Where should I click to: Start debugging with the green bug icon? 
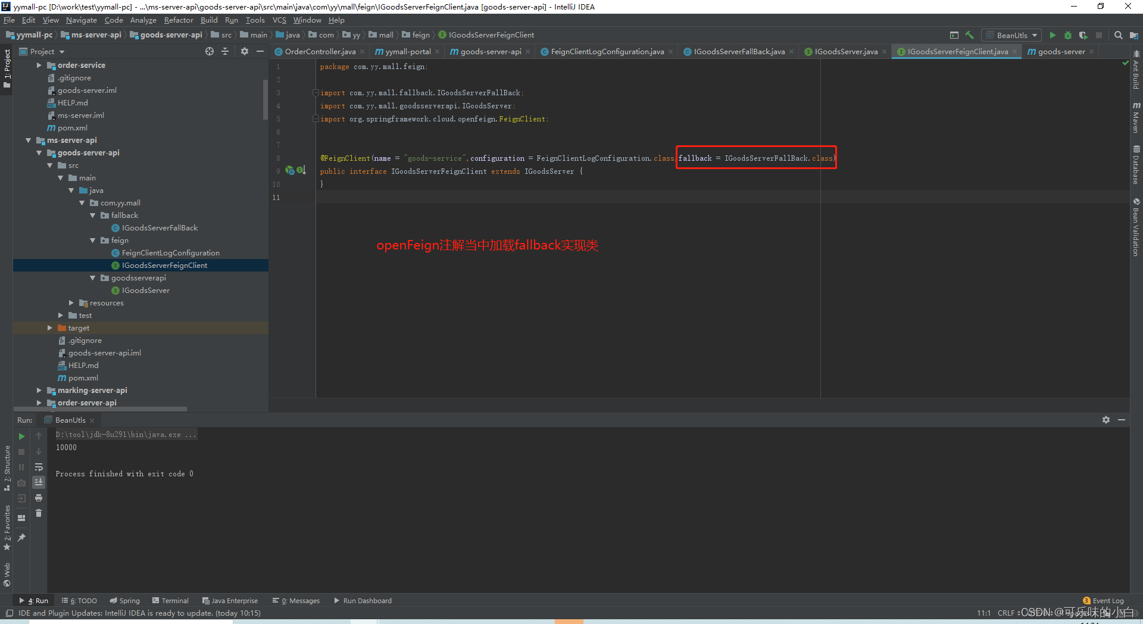(x=1068, y=35)
